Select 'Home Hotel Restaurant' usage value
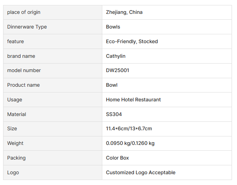 coord(134,100)
